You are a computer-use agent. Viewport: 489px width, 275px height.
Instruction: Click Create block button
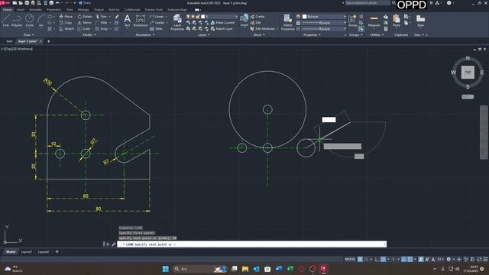point(257,17)
